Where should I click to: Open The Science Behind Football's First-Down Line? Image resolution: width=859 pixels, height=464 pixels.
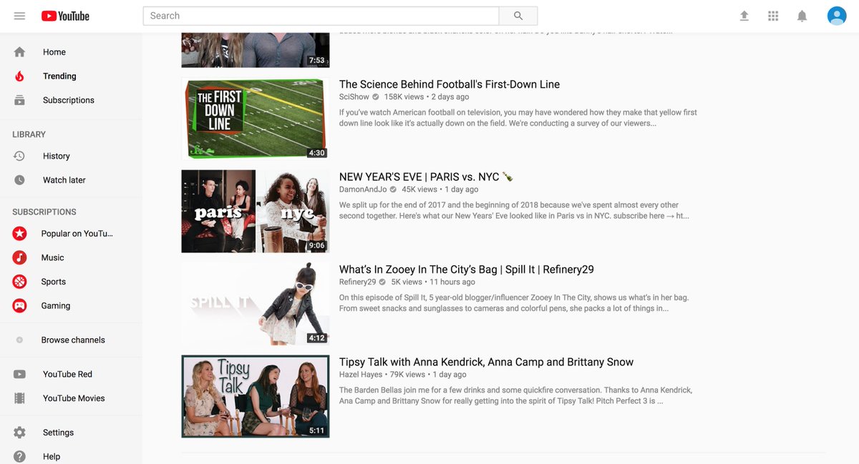click(x=450, y=84)
